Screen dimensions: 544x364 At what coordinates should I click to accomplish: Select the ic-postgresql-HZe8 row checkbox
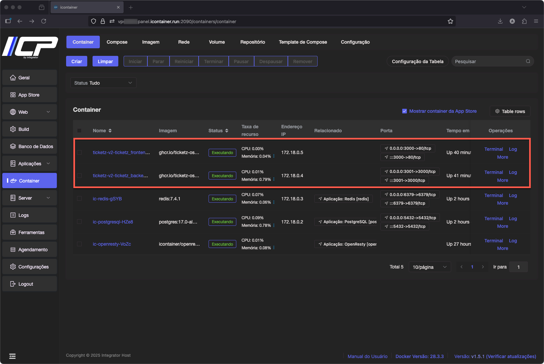pyautogui.click(x=79, y=222)
